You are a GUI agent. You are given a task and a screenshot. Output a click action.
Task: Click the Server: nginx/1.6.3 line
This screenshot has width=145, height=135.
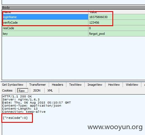[x=21, y=100]
